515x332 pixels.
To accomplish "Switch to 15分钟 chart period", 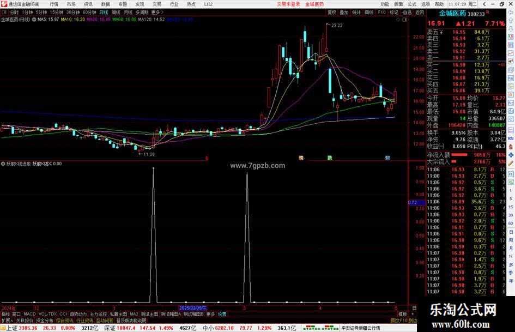I will 57,13.
